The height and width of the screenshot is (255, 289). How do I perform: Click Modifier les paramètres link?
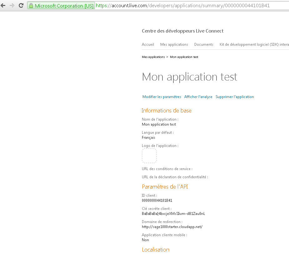(x=162, y=96)
